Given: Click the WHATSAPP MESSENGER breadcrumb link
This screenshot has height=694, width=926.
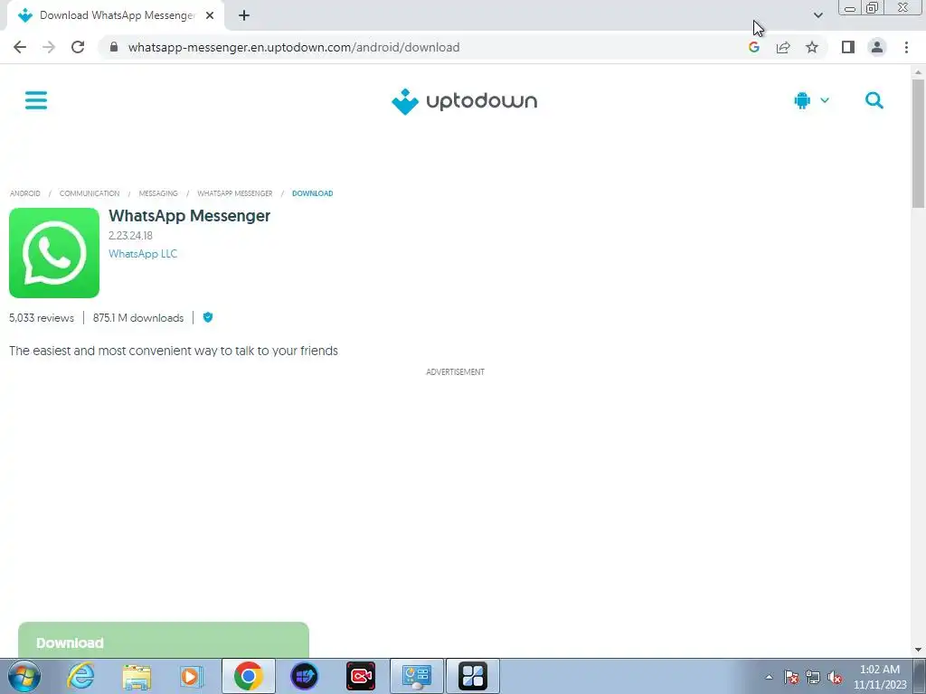Looking at the screenshot, I should [x=235, y=193].
